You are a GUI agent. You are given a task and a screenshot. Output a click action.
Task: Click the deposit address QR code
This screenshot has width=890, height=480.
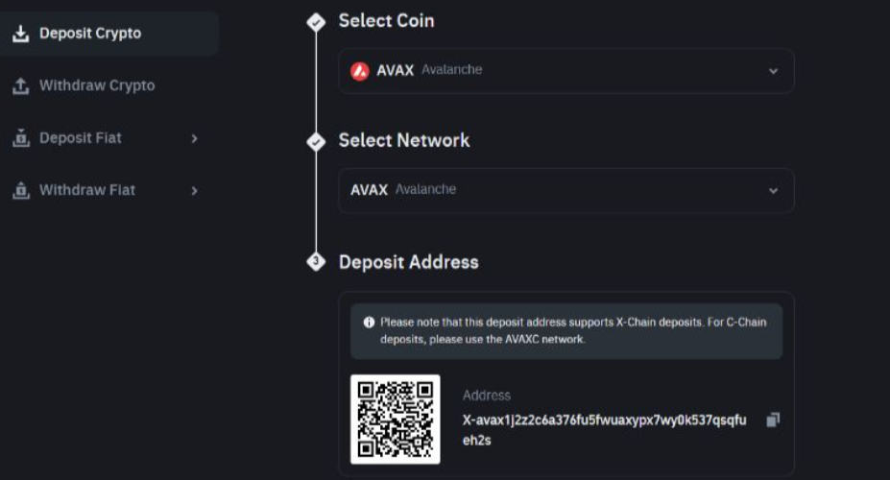[x=396, y=419]
